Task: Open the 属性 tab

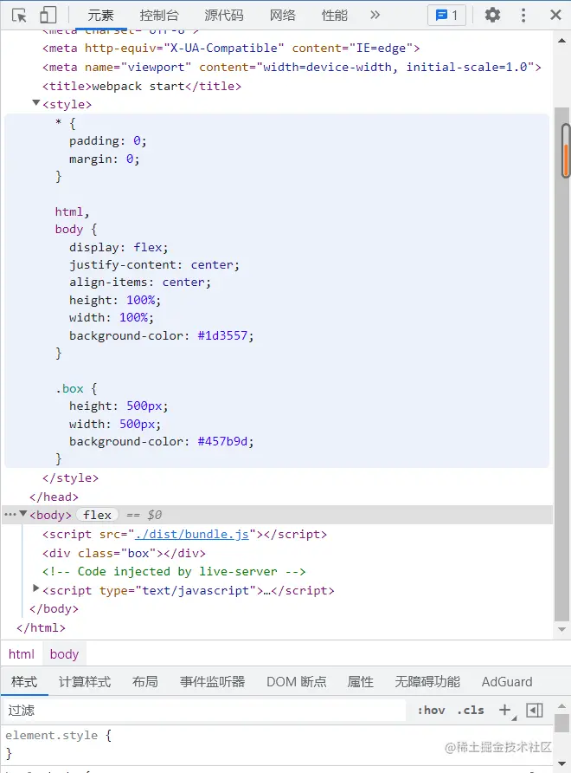Action: pos(360,682)
